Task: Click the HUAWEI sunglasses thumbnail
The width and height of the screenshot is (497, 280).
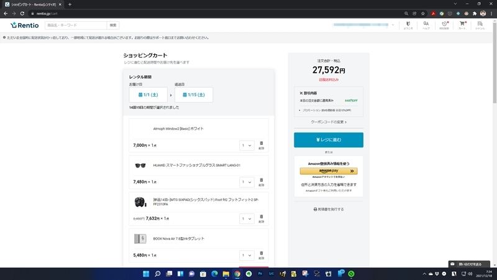Action: 140,166
